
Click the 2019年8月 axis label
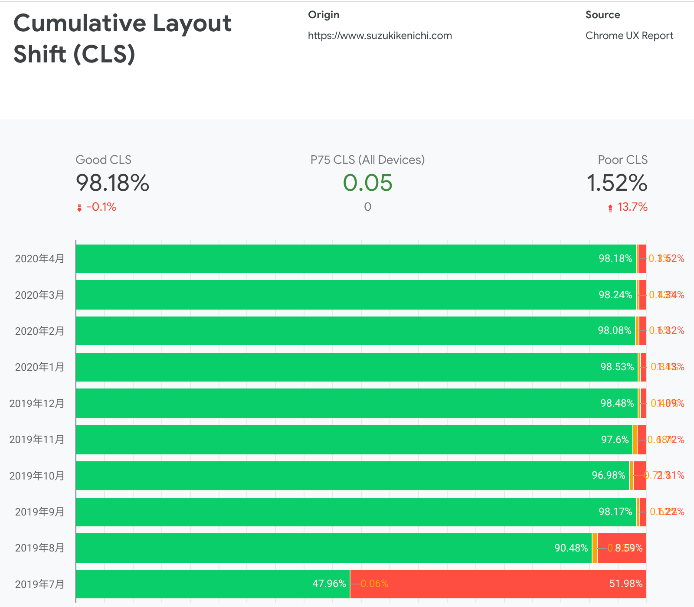coord(39,548)
